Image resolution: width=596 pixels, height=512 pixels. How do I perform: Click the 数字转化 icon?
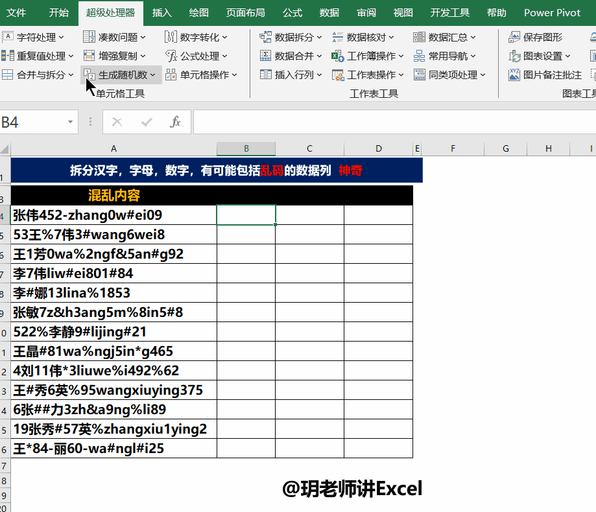pos(171,37)
